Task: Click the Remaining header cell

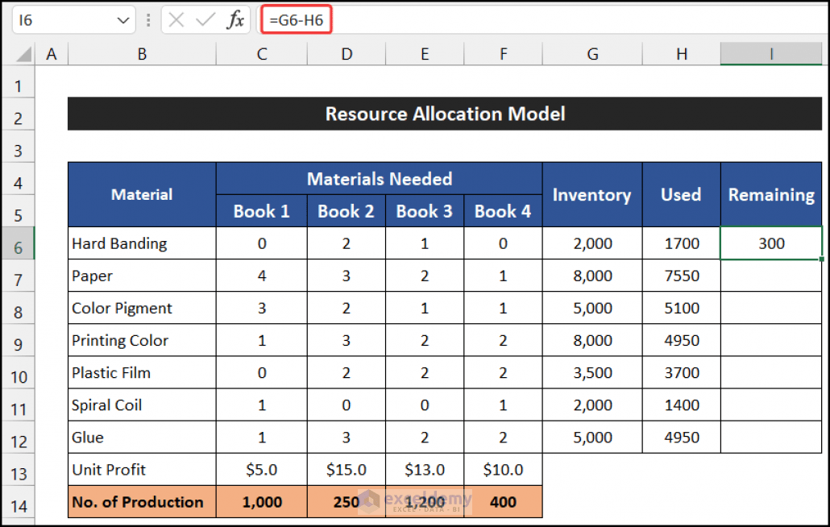Action: click(771, 195)
